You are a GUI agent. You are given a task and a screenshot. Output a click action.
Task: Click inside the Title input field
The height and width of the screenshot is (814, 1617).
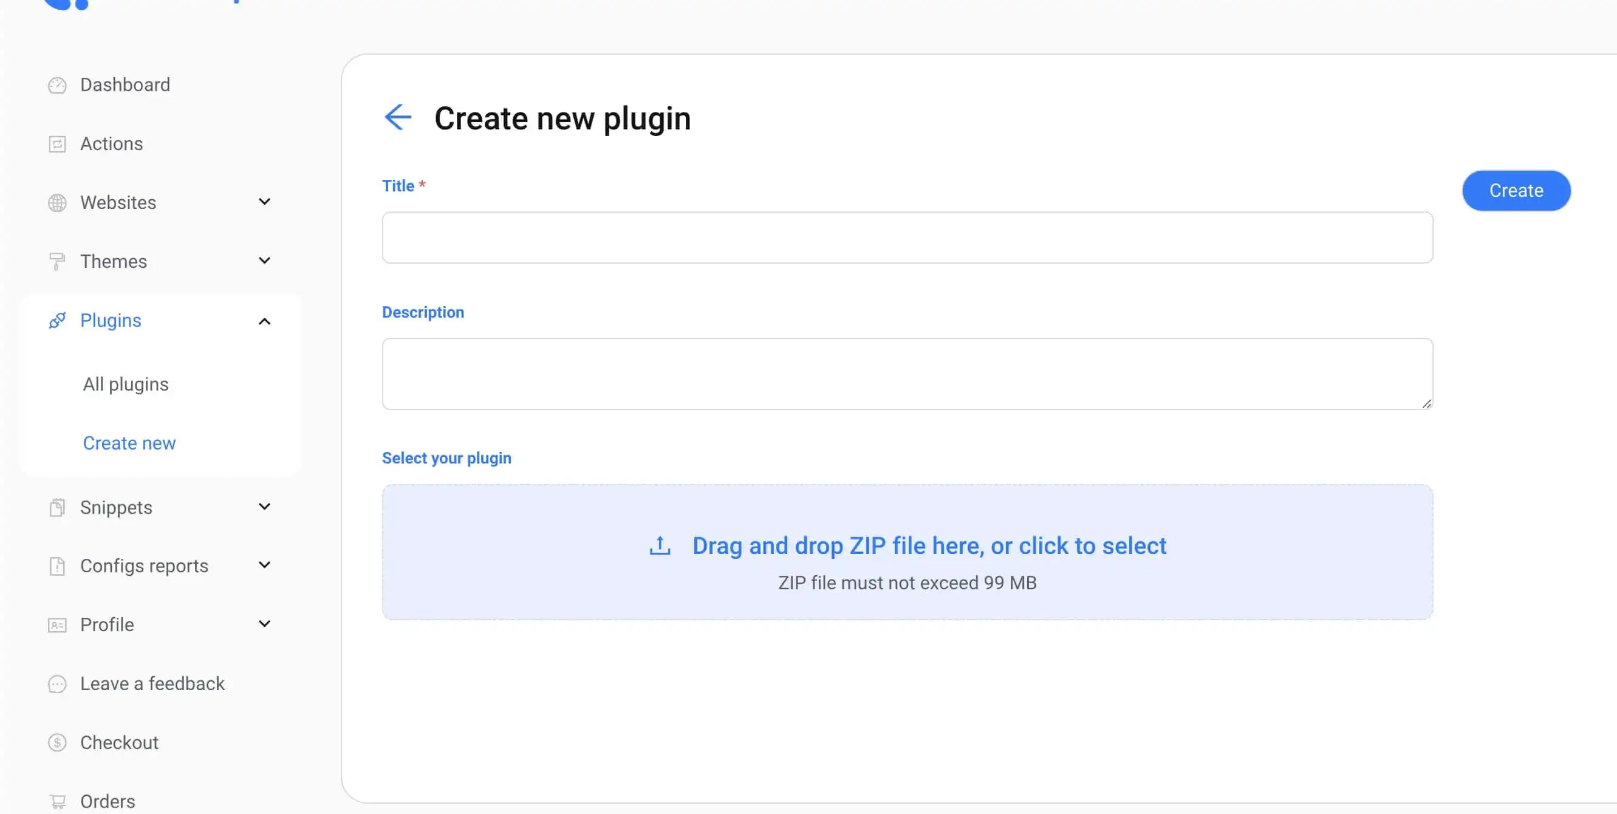click(x=906, y=238)
